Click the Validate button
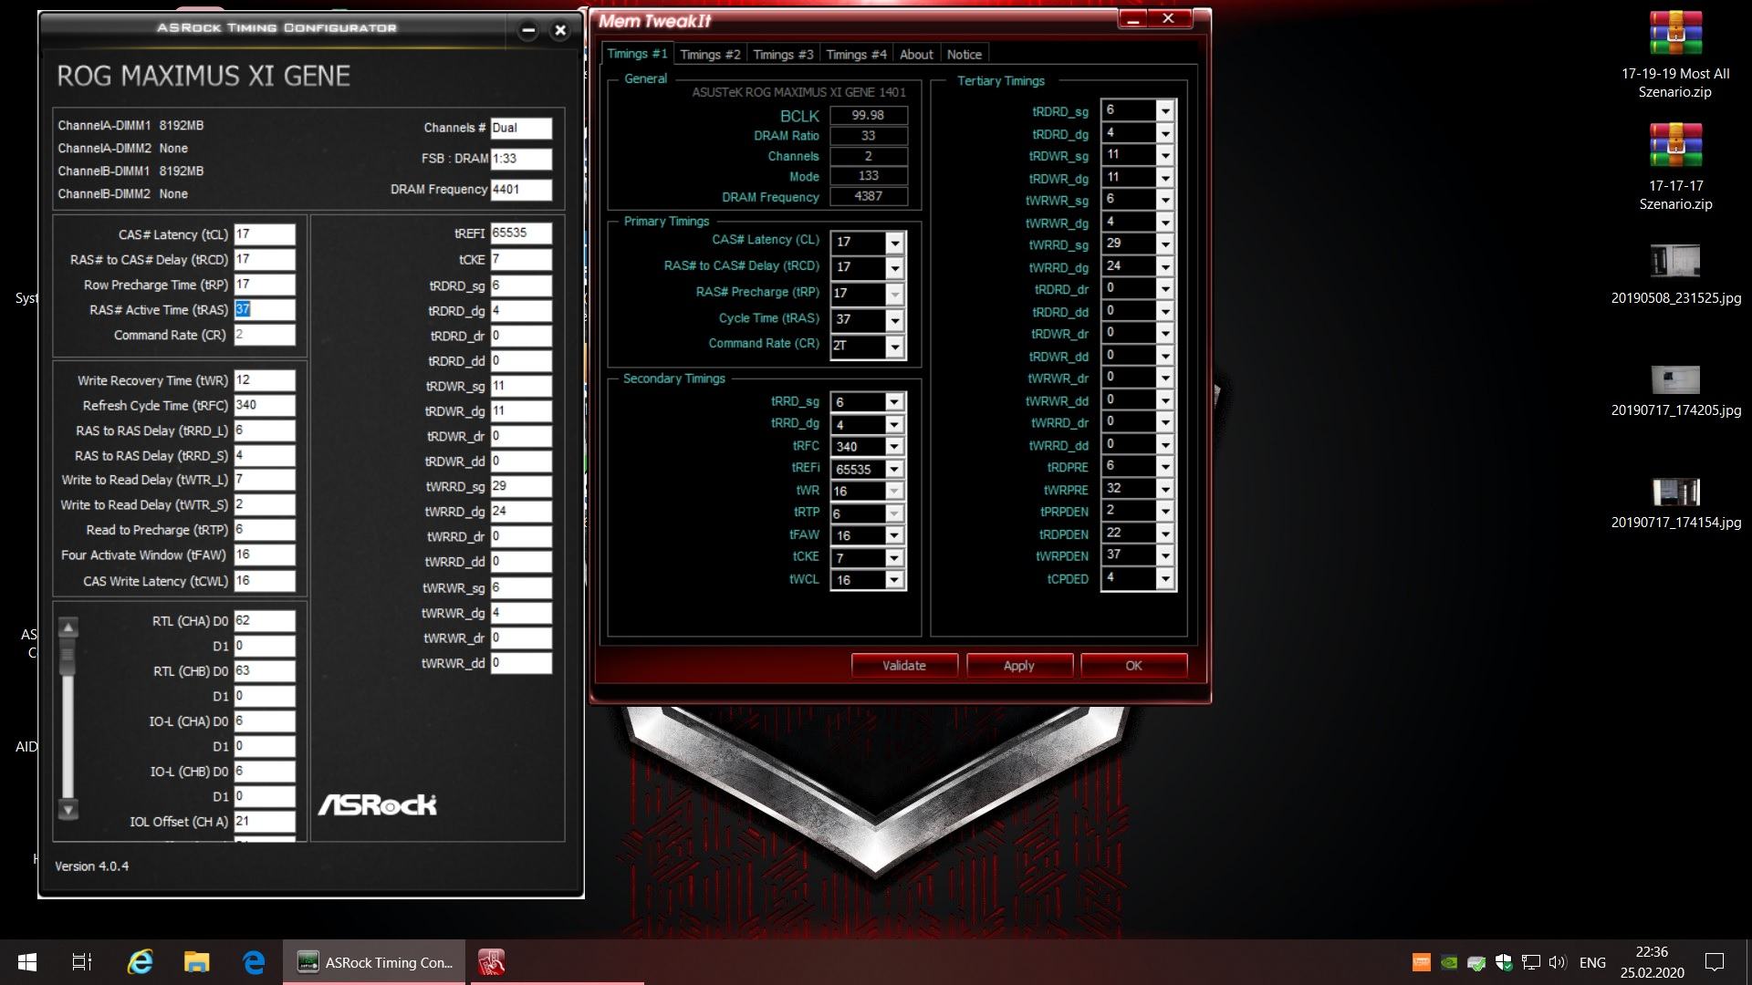The image size is (1752, 985). [x=904, y=666]
